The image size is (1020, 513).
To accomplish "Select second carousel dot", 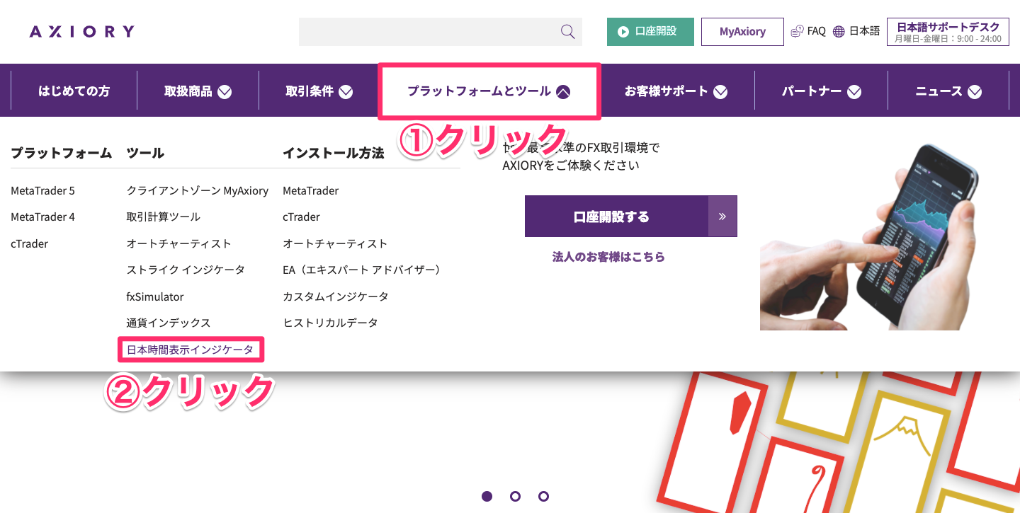I will click(x=515, y=496).
